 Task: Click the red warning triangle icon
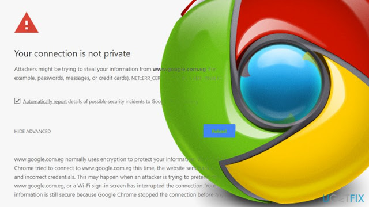(27, 23)
